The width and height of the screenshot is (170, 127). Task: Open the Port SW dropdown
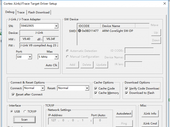pyautogui.click(x=30, y=57)
